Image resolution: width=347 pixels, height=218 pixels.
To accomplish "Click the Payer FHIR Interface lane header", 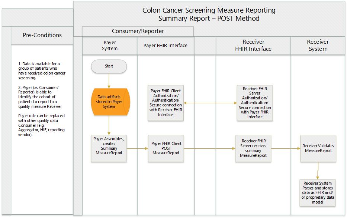I will point(166,46).
